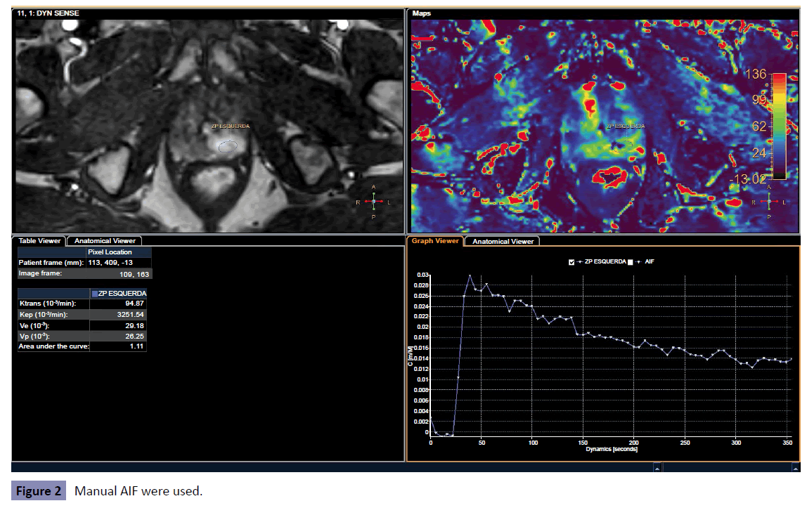Click the Area under the curve row label

coord(53,346)
